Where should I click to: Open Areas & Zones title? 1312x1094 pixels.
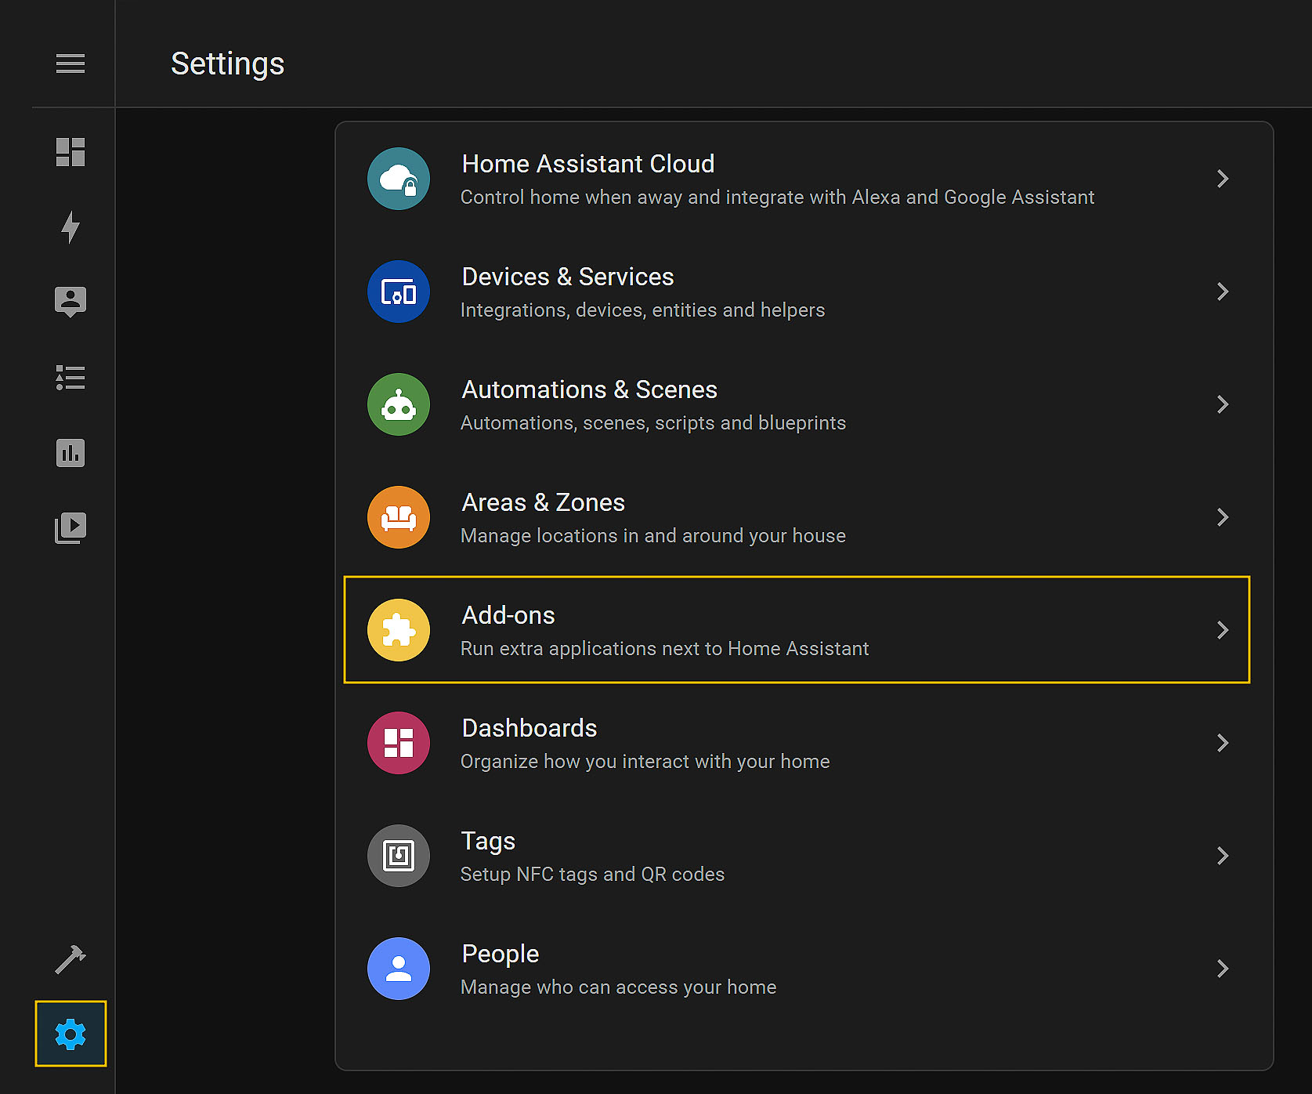point(544,502)
